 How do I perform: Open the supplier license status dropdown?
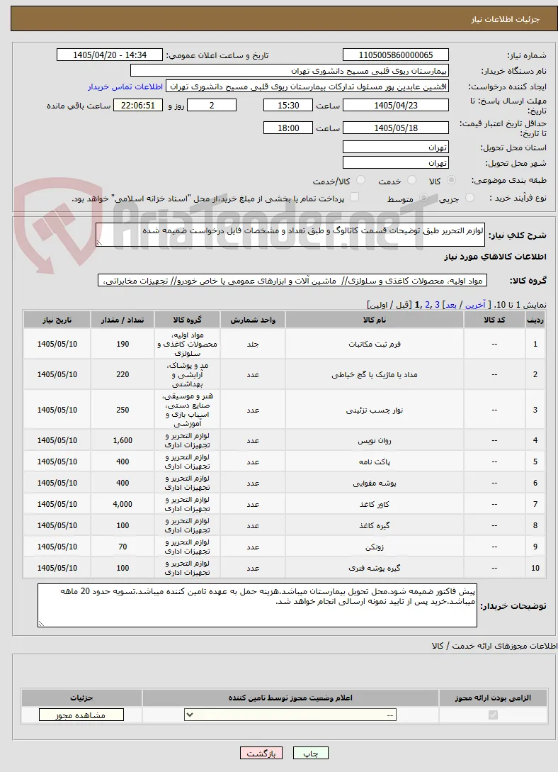pos(290,715)
